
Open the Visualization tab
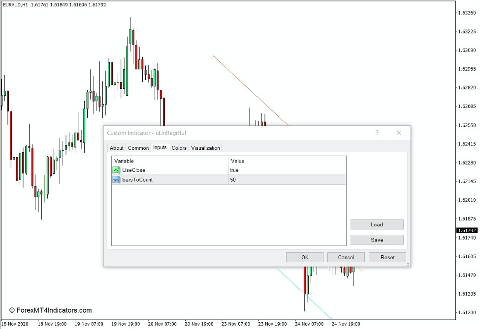[205, 148]
